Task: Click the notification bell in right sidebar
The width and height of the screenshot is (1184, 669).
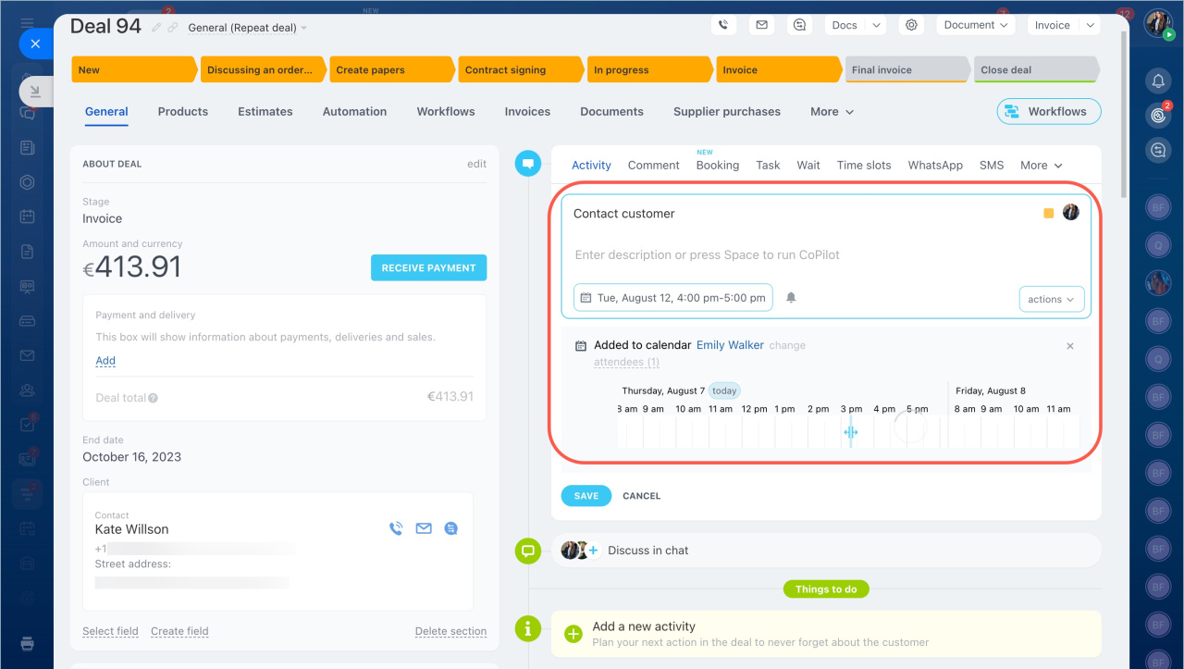Action: (x=1157, y=81)
